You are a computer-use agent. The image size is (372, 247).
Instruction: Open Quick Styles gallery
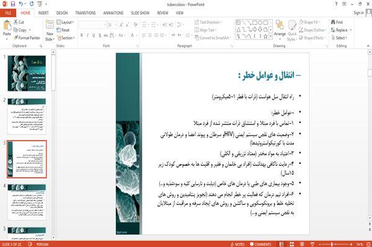click(292, 31)
